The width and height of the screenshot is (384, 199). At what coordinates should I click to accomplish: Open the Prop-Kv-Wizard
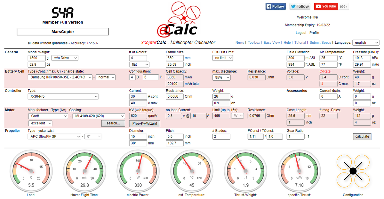tap(145, 123)
